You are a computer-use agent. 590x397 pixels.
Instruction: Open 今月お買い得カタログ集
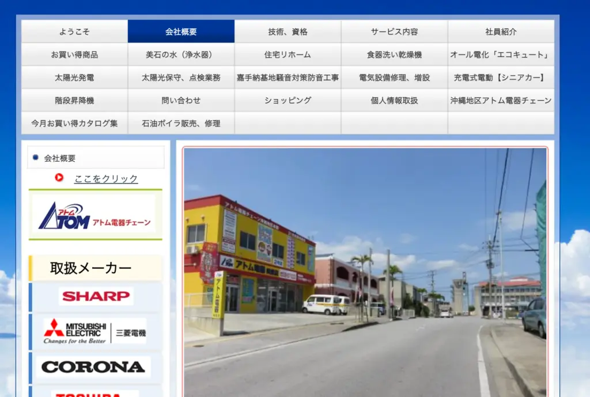(75, 123)
